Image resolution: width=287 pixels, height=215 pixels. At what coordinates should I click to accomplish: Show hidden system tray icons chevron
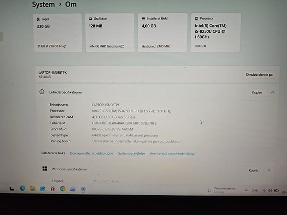point(247,190)
